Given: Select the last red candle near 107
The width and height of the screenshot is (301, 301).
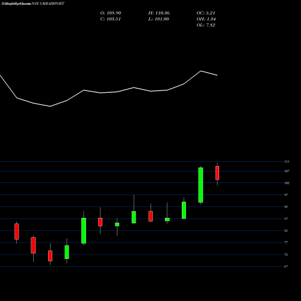Looking at the screenshot, I should tap(217, 173).
